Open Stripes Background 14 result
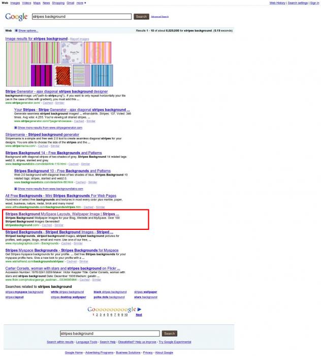Image resolution: width=321 pixels, height=356 pixels. coord(53,153)
